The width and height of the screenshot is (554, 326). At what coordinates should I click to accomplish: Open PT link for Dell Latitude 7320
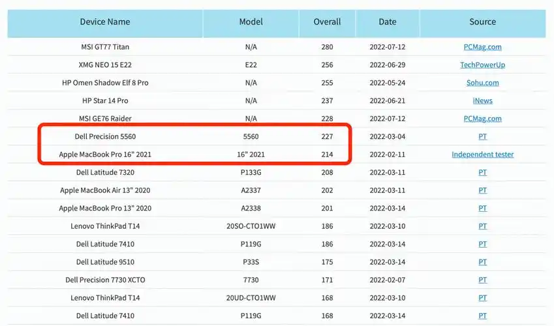pyautogui.click(x=482, y=173)
